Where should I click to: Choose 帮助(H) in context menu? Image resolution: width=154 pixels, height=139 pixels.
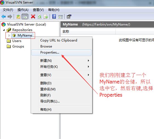61,109
